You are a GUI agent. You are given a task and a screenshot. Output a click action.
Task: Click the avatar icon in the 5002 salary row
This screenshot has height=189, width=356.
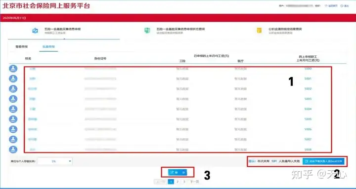(13, 89)
